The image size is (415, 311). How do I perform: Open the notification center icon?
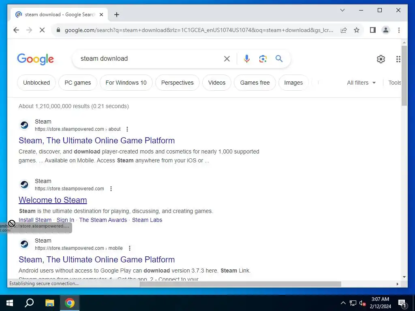click(x=402, y=303)
